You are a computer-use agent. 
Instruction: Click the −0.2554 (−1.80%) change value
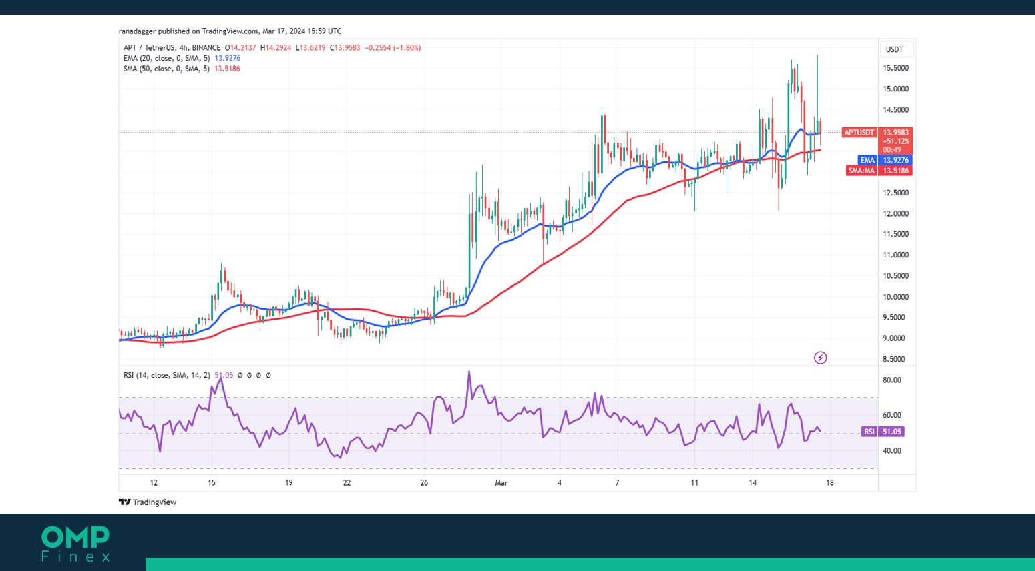pos(393,48)
